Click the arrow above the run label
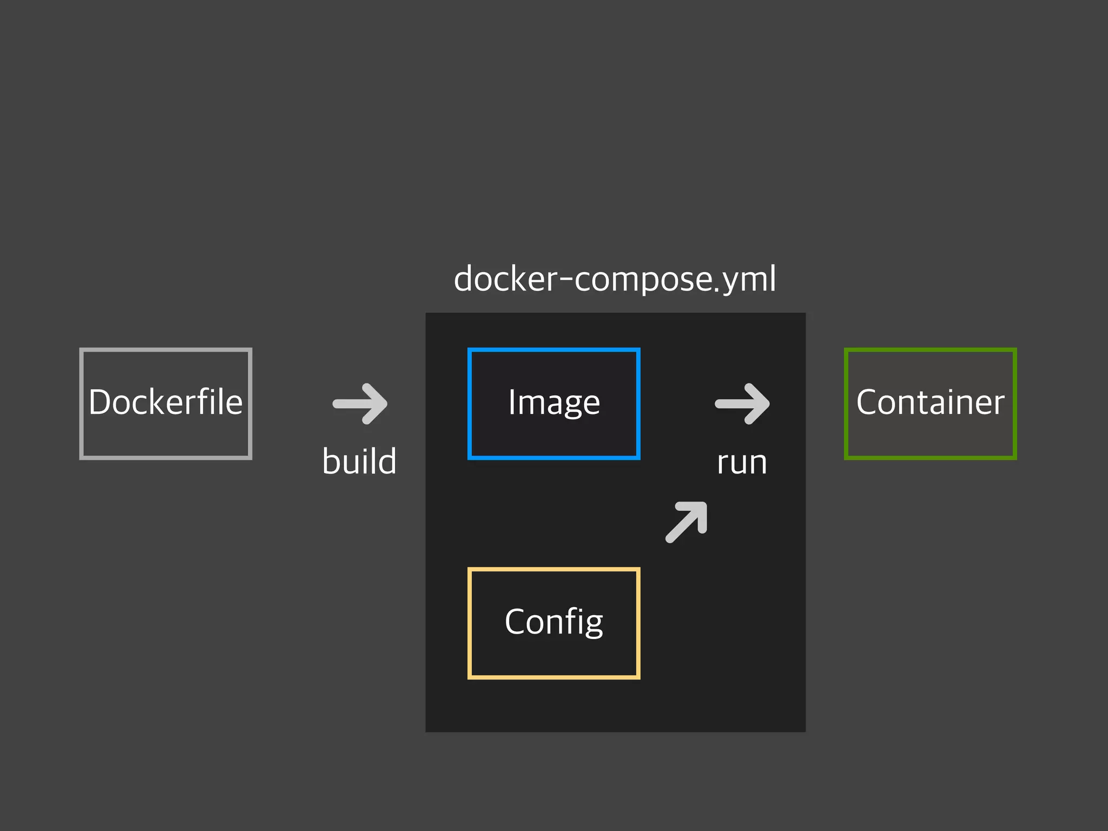1108x831 pixels. click(742, 404)
